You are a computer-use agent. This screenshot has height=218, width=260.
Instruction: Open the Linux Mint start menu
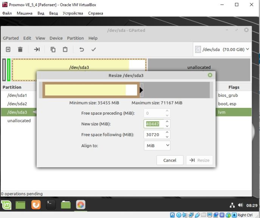[x=6, y=205]
